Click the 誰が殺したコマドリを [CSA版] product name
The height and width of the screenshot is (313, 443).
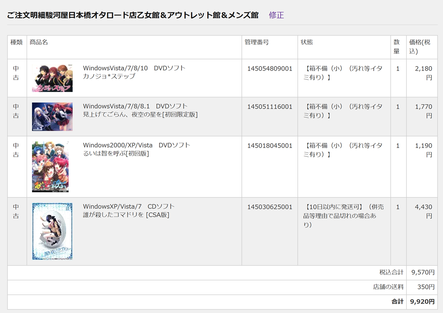tap(126, 215)
